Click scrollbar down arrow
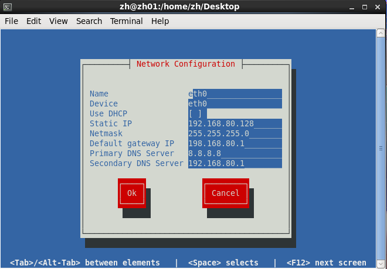 (381, 264)
